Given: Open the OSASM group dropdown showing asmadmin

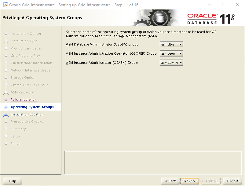Looking at the screenshot, I should click(x=171, y=63).
